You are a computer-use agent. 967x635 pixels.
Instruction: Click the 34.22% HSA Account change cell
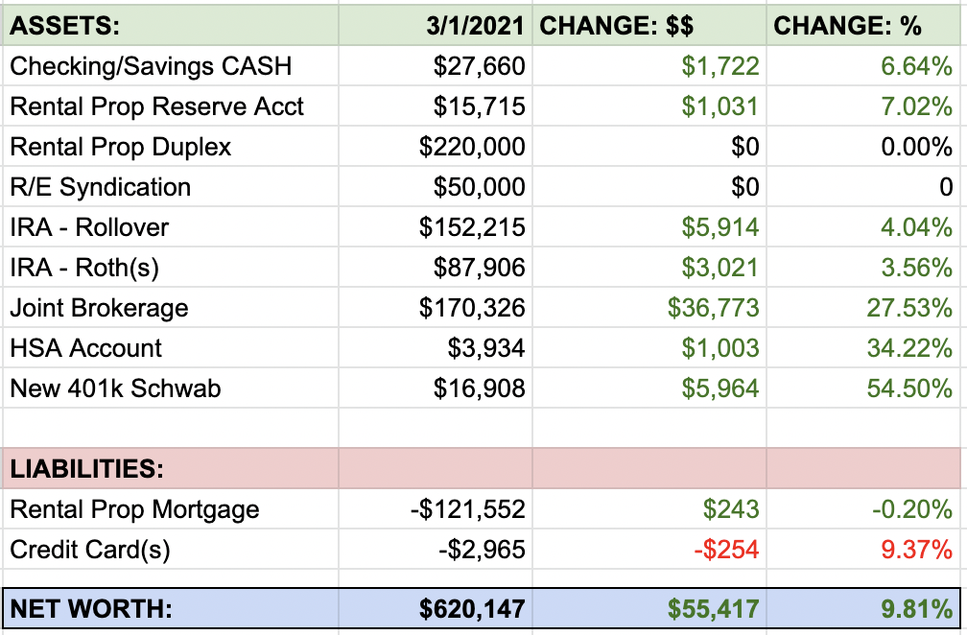(x=909, y=348)
